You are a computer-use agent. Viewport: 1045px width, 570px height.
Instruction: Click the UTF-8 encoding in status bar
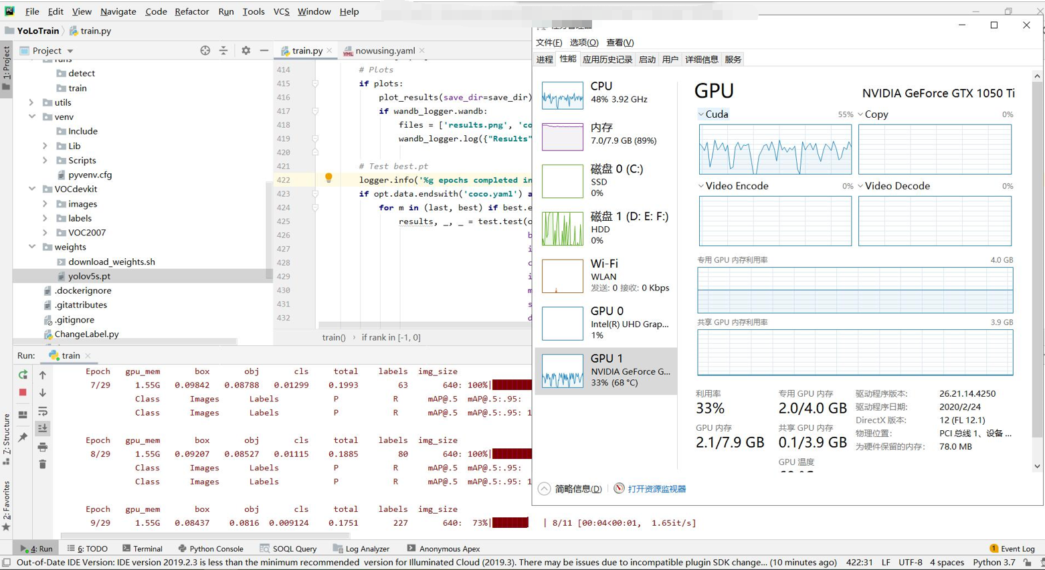(910, 563)
